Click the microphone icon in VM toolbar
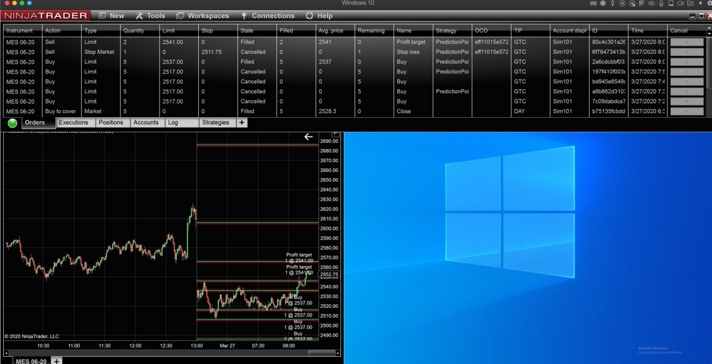 pos(661,3)
